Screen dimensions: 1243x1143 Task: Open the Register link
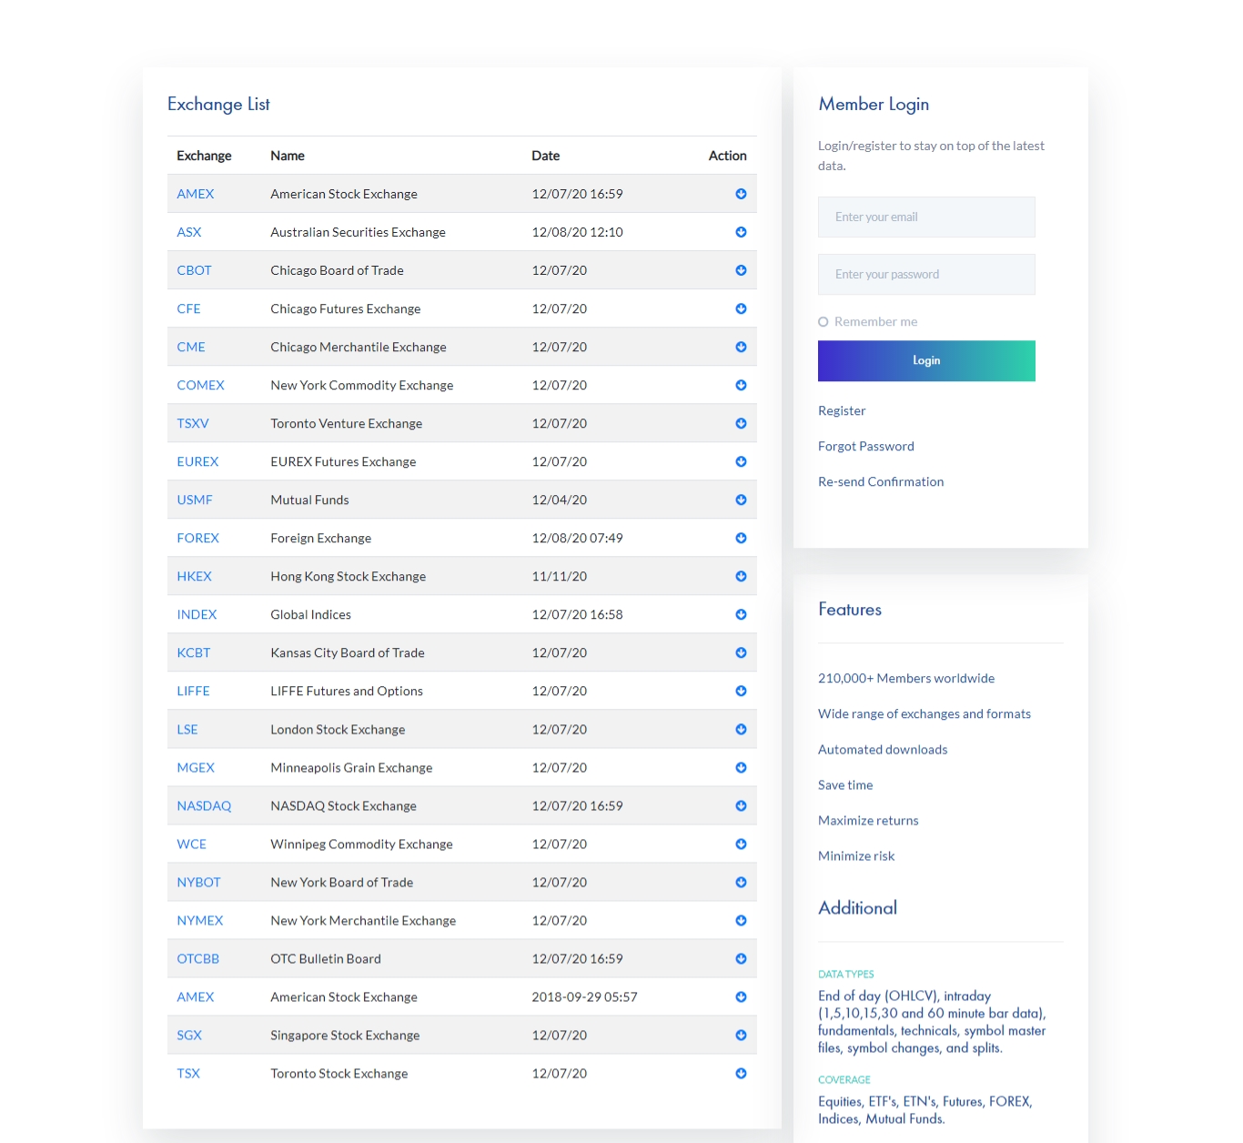point(842,410)
